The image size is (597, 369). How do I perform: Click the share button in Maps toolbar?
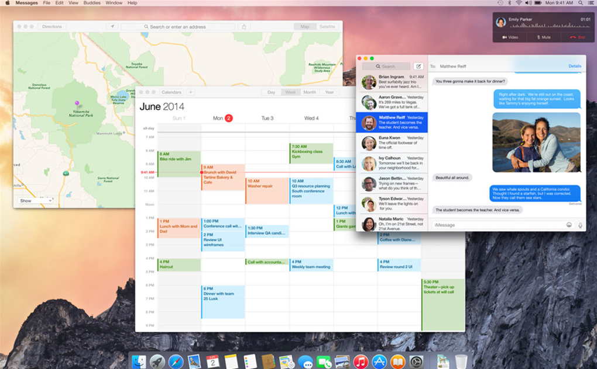244,27
